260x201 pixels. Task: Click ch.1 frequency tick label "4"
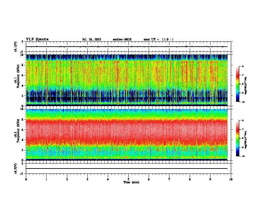pyautogui.click(x=23, y=86)
